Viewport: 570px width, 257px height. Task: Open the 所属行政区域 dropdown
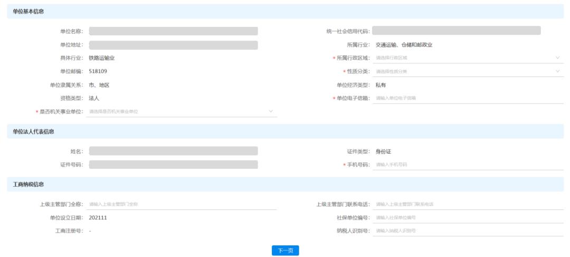[x=467, y=58]
